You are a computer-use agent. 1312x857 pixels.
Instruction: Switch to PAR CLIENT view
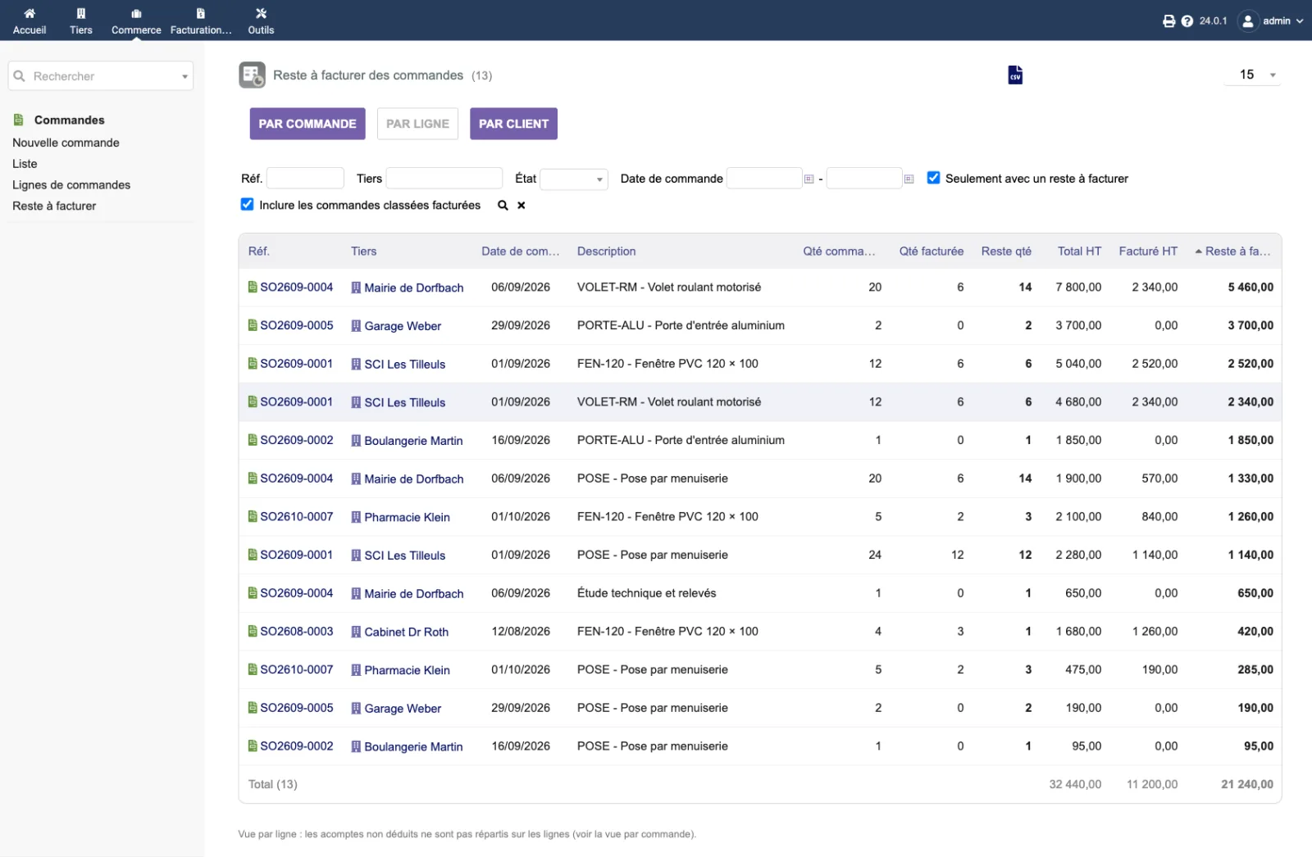[513, 124]
